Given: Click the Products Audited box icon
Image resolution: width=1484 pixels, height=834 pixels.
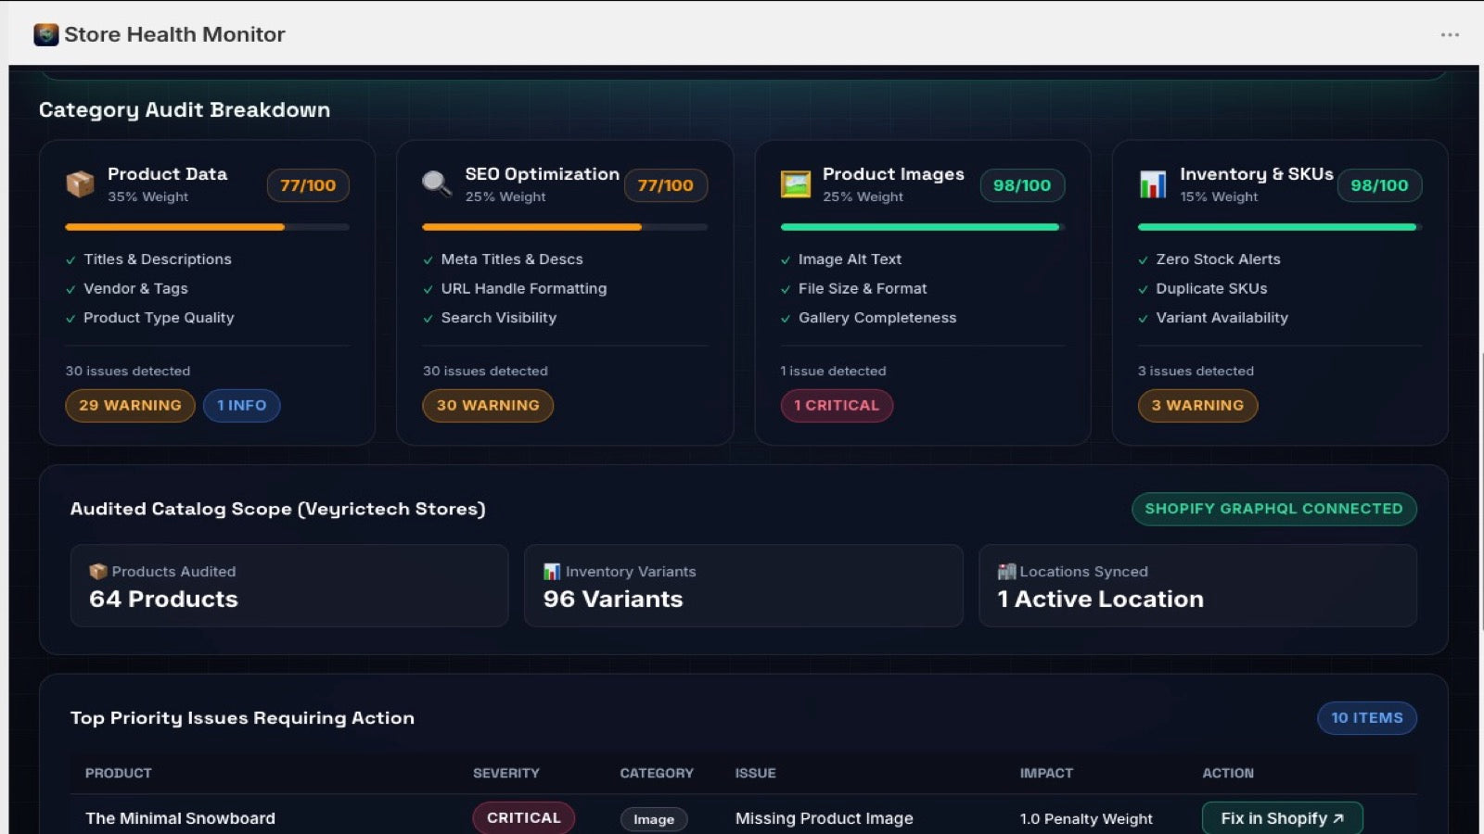Looking at the screenshot, I should point(97,572).
